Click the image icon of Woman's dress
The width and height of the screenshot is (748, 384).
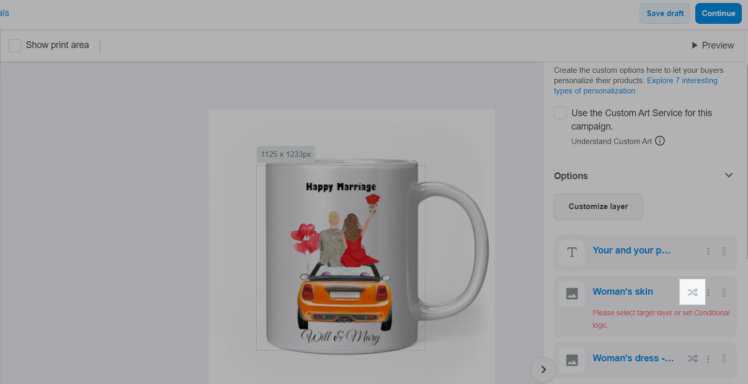coord(572,360)
